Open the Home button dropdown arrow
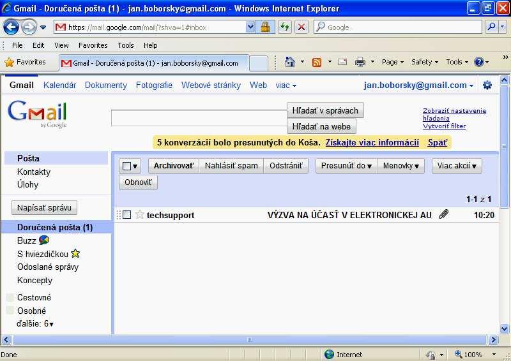Screen dimensions: 511x361 [x=302, y=61]
